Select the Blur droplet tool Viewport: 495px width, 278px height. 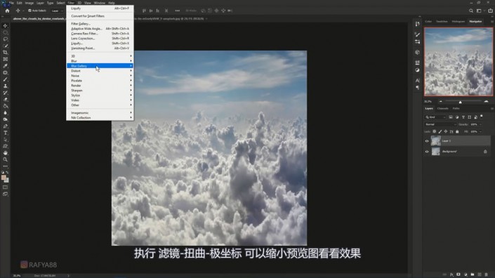5,112
